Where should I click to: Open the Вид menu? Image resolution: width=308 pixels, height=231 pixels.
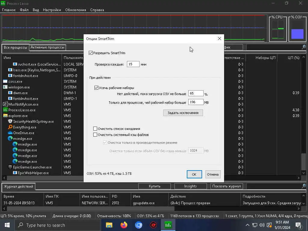click(36, 10)
